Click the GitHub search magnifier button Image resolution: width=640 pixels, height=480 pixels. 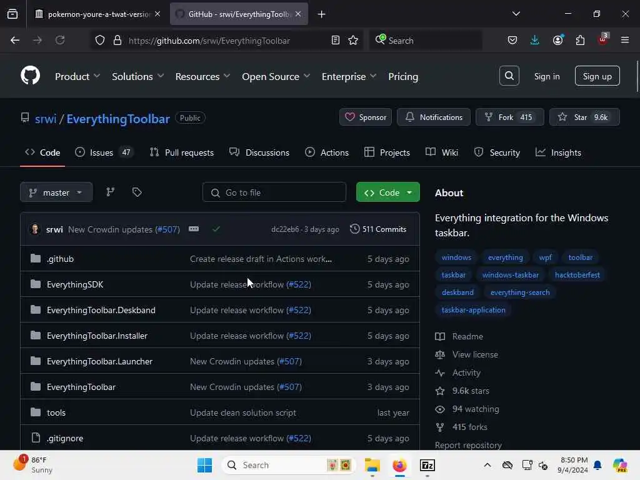click(509, 76)
